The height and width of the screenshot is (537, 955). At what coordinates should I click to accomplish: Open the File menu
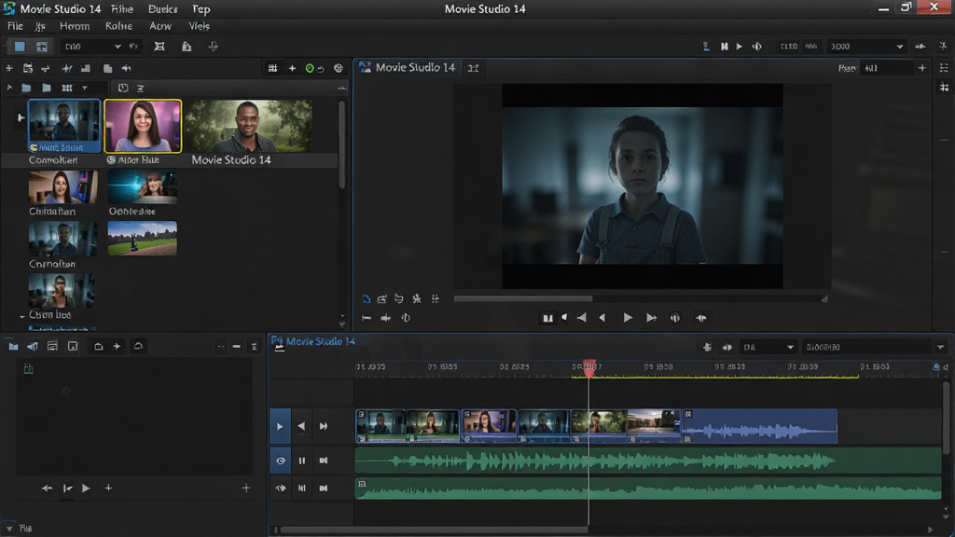pyautogui.click(x=15, y=26)
